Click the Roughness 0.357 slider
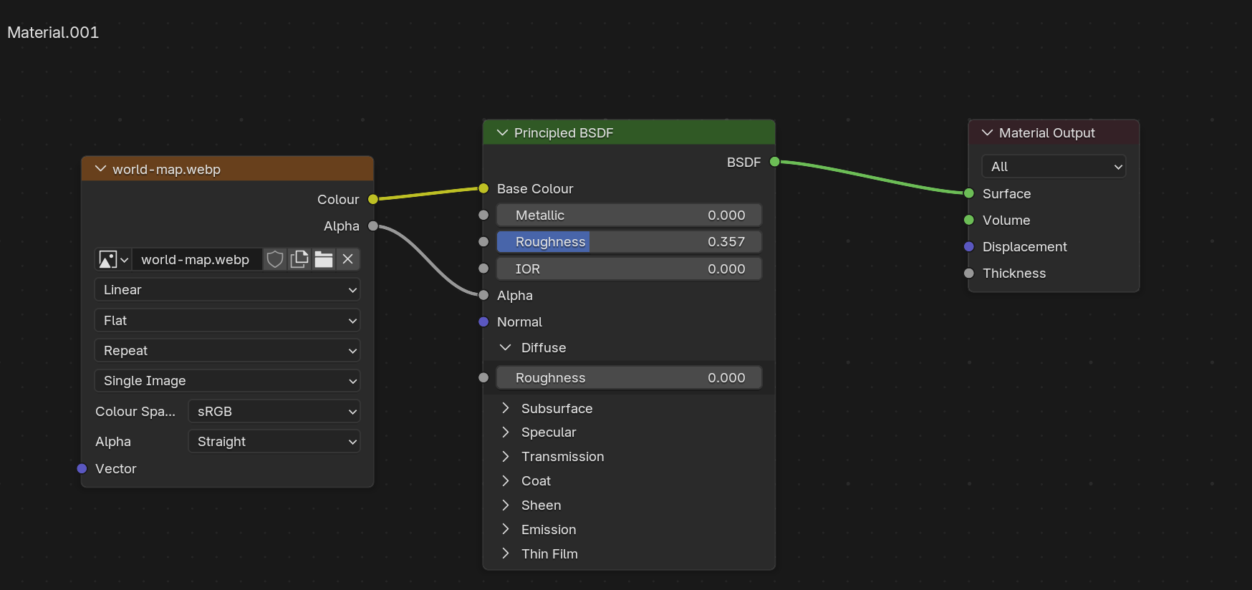This screenshot has width=1252, height=590. coord(629,242)
